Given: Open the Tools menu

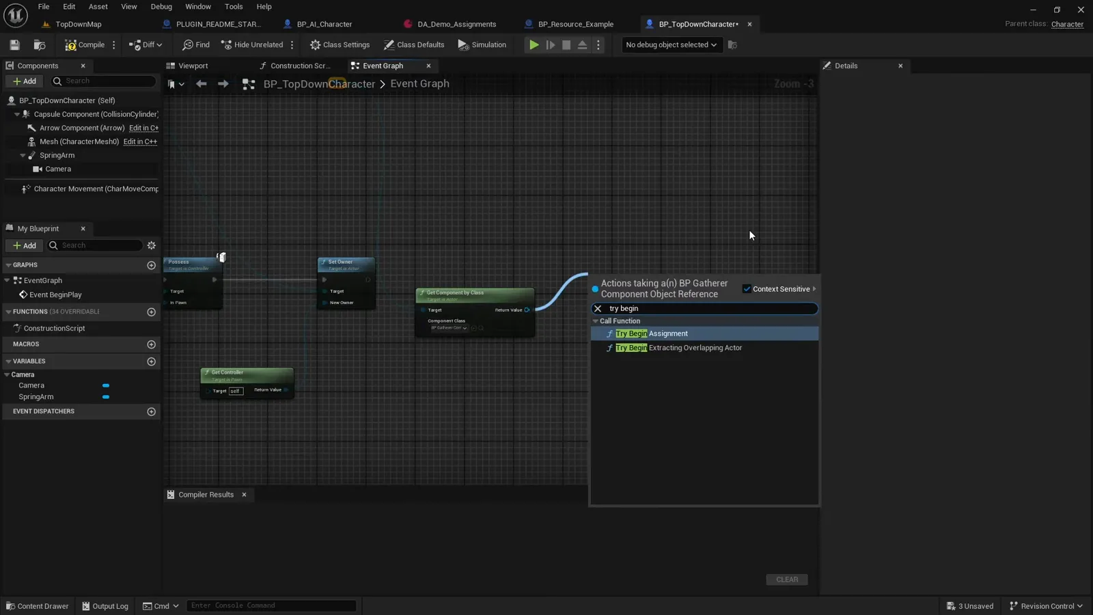Looking at the screenshot, I should pyautogui.click(x=234, y=7).
